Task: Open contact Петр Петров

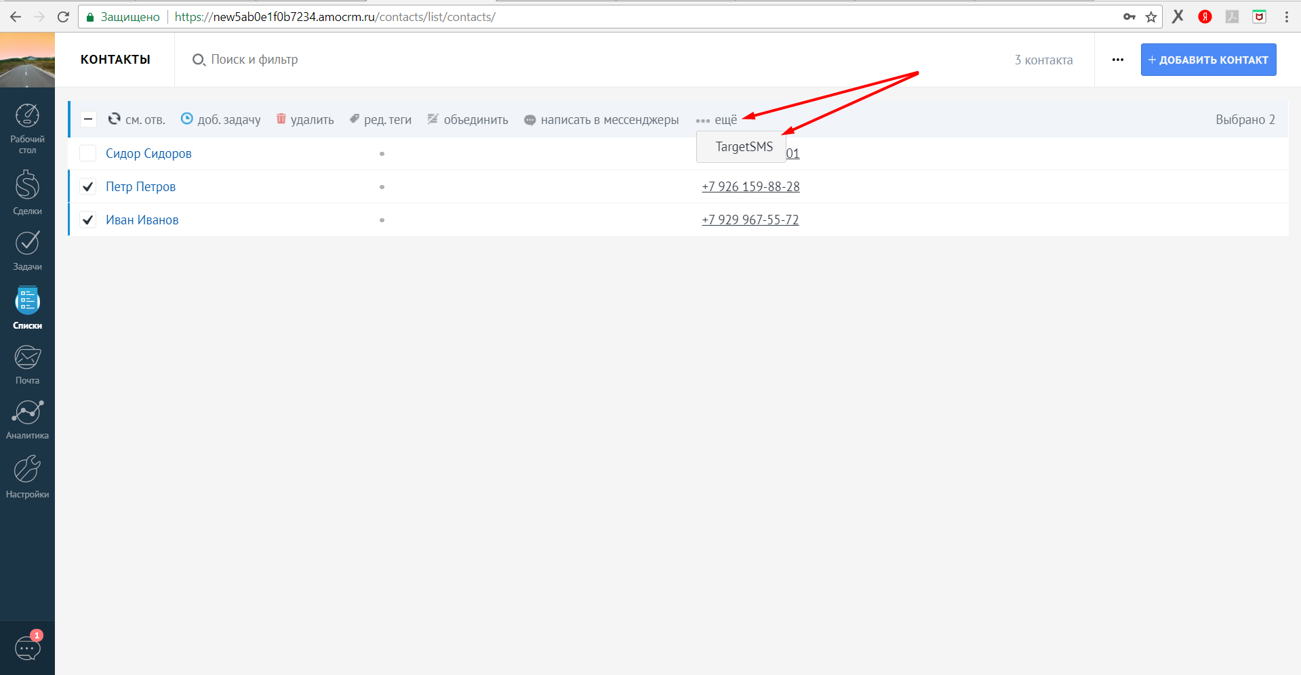Action: [140, 187]
